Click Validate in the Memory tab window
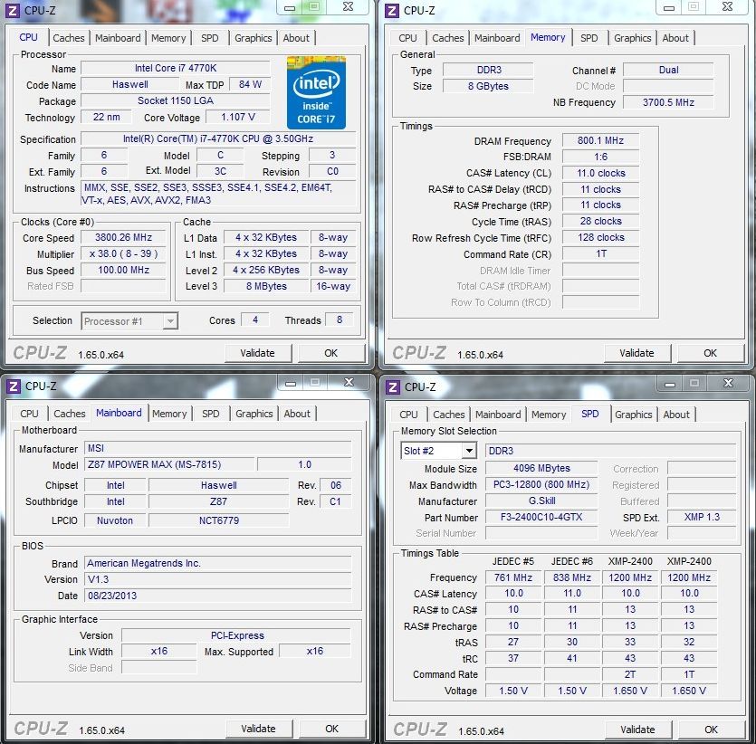 point(636,353)
